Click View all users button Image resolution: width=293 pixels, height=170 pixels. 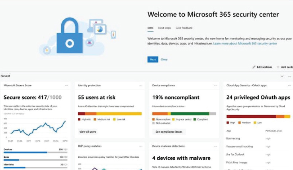[x=88, y=132]
